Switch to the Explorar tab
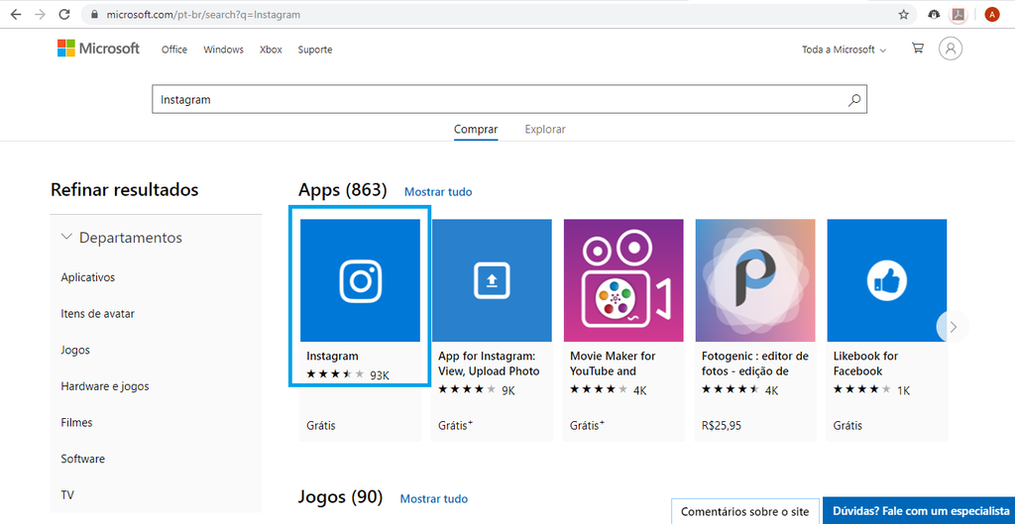Screen dimensions: 1015x524 [545, 130]
